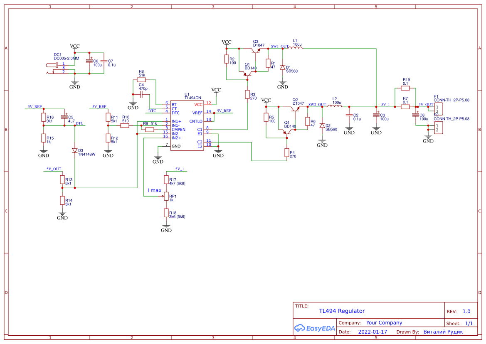
Task: Click the Drawn By name Виталий Рудик
Action: tap(443, 332)
